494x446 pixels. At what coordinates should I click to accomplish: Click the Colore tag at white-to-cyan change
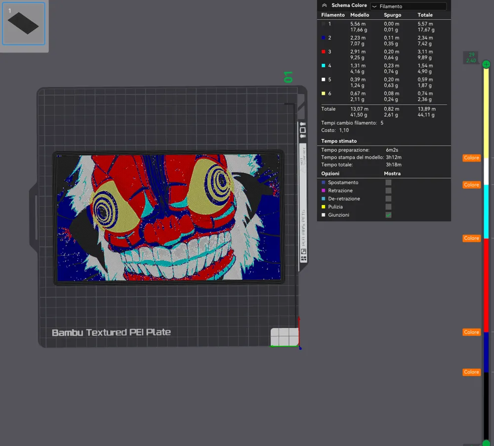pyautogui.click(x=472, y=185)
